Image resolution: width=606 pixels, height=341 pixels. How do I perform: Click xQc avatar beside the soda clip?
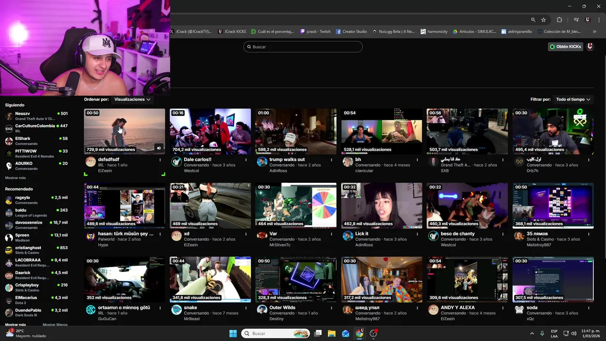[x=519, y=310]
